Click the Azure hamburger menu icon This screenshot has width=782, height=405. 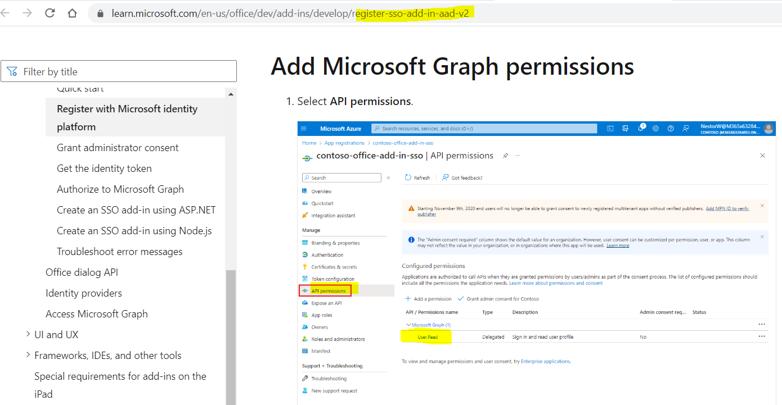304,129
